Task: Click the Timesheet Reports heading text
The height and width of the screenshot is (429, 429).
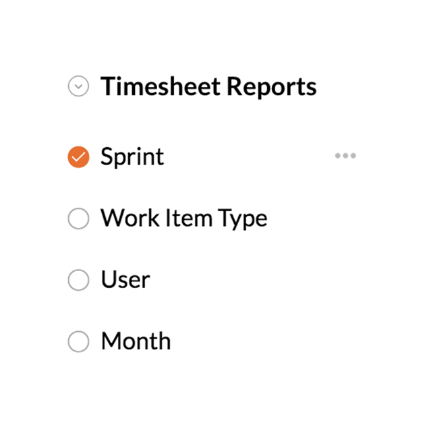Action: pyautogui.click(x=208, y=86)
